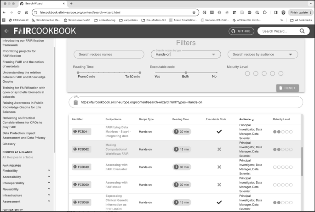
Task: Click the FCB049 identifier badge
Action: click(81, 167)
